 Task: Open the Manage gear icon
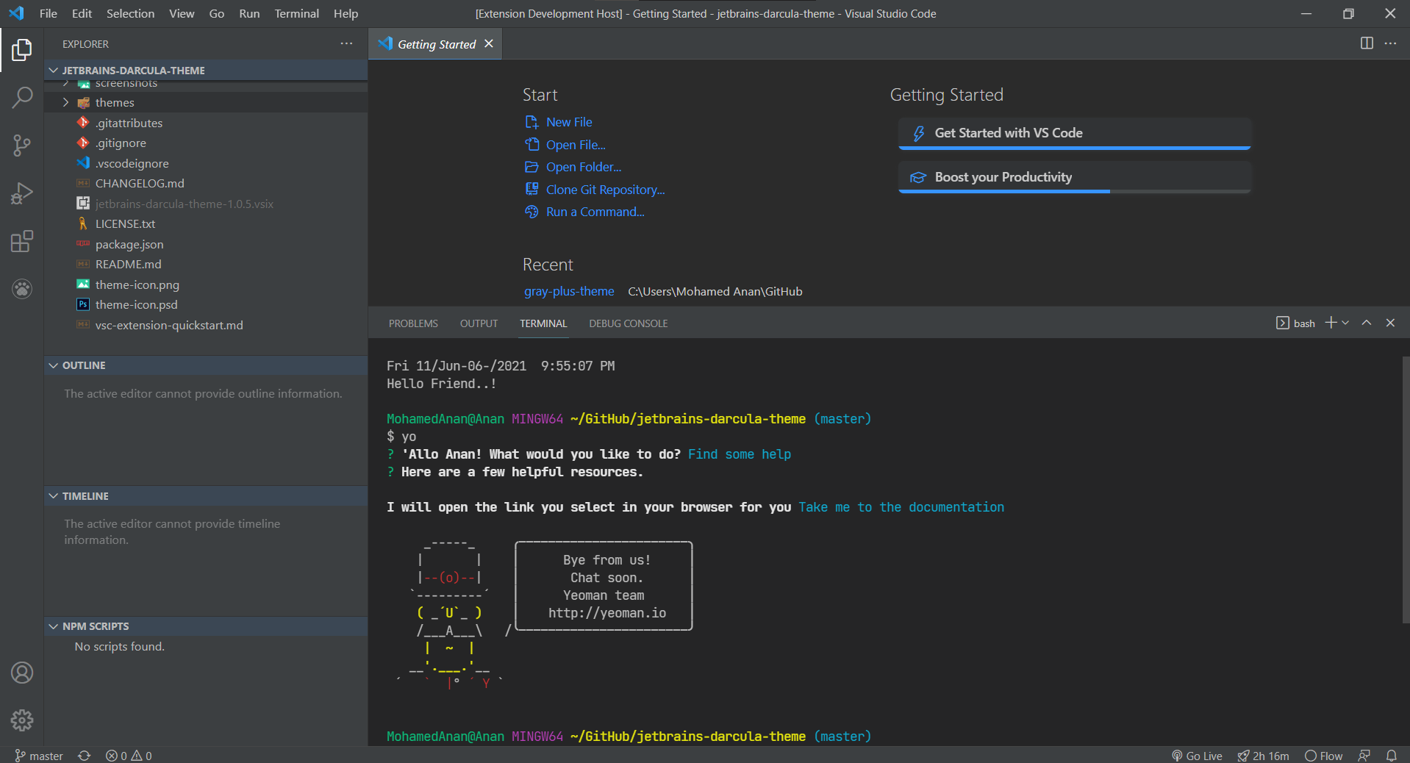22,720
